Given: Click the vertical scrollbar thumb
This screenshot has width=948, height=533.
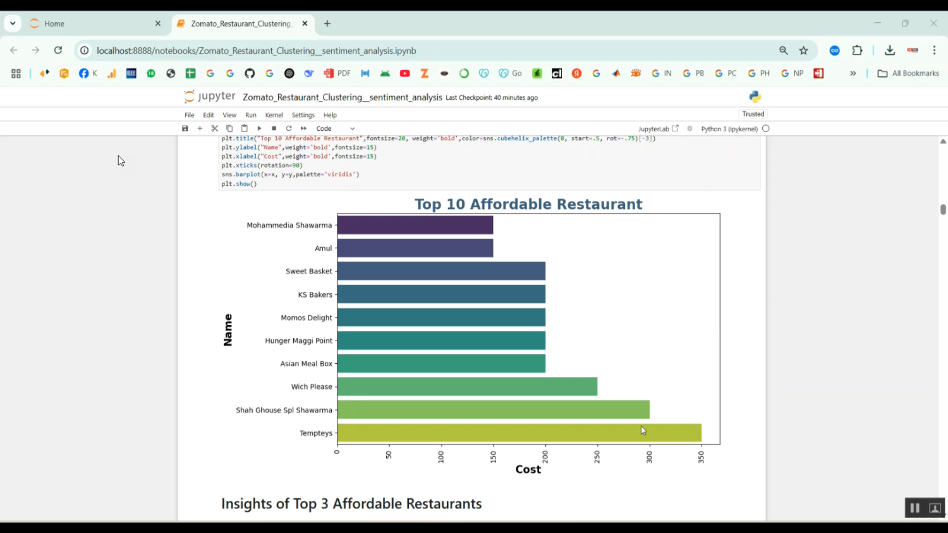Looking at the screenshot, I should 943,210.
